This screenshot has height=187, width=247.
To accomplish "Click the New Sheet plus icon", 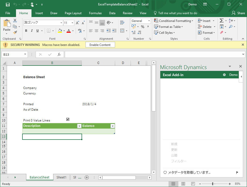I will tap(87, 177).
